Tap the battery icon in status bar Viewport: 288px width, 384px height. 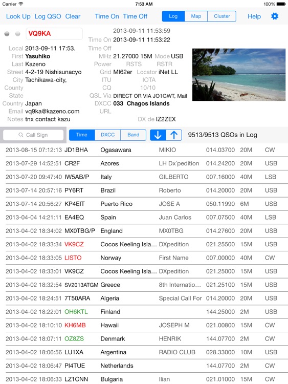[281, 4]
